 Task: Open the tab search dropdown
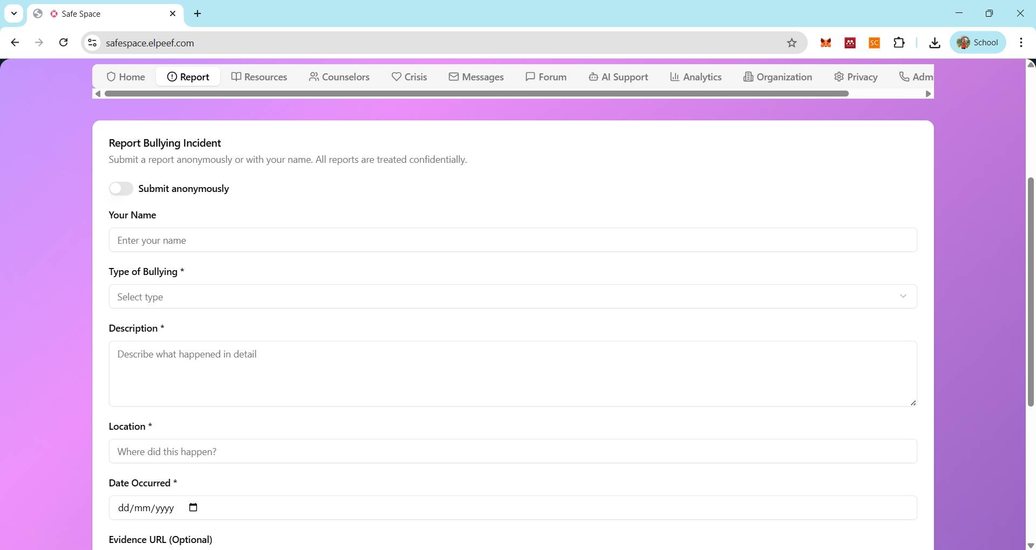(14, 13)
